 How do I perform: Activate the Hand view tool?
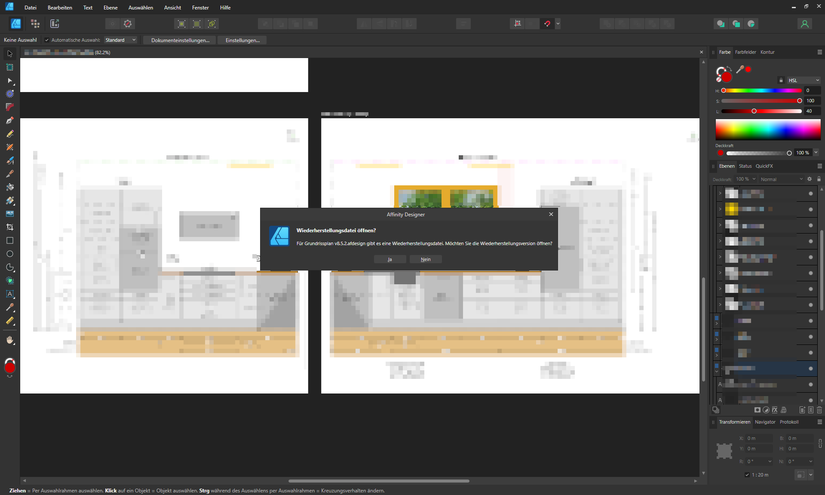click(x=10, y=340)
